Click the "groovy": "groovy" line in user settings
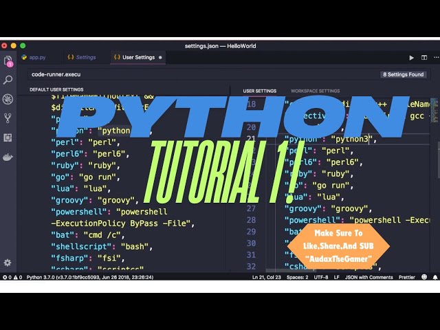Viewport: 440px width, 330px height. click(328, 208)
